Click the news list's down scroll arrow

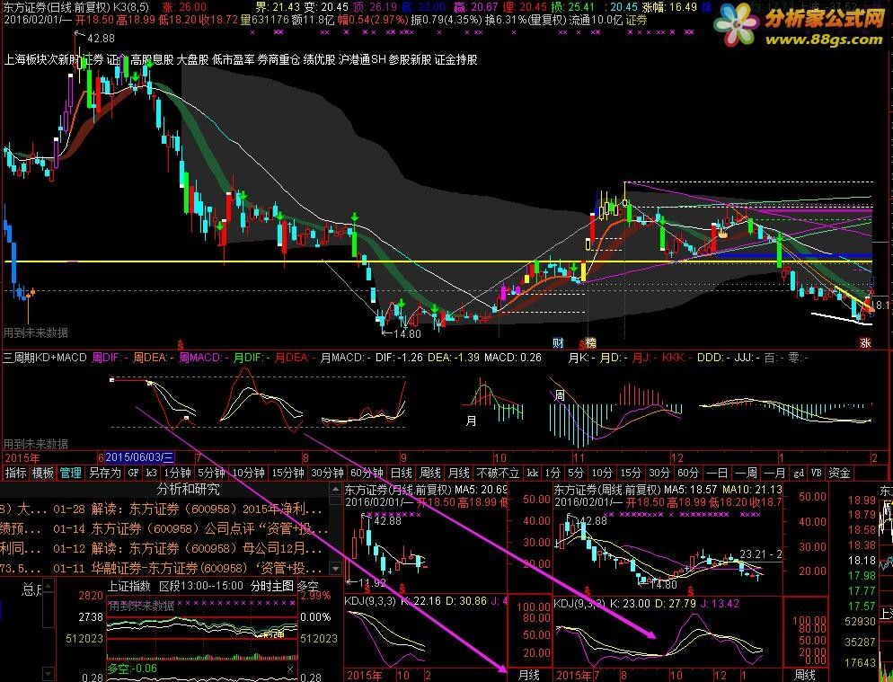[335, 568]
